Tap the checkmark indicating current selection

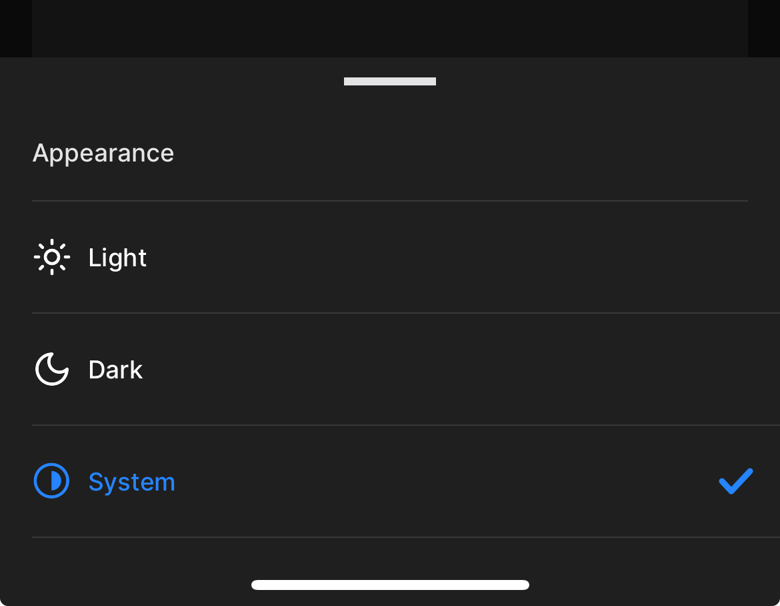735,481
